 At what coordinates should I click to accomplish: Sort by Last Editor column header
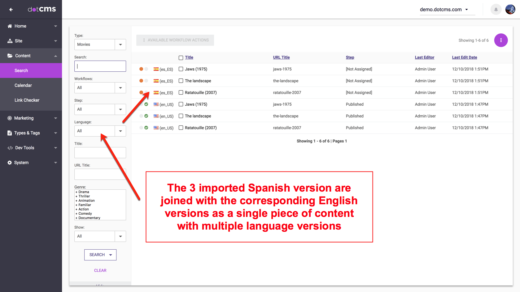pos(425,57)
